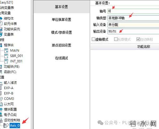Click the COM0 port icon

click(1, 99)
